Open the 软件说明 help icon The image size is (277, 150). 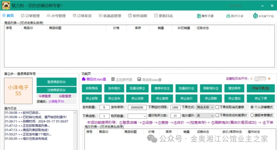click(130, 16)
